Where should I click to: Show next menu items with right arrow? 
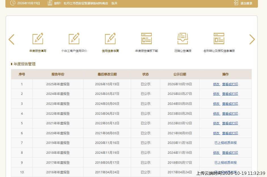tap(252, 39)
